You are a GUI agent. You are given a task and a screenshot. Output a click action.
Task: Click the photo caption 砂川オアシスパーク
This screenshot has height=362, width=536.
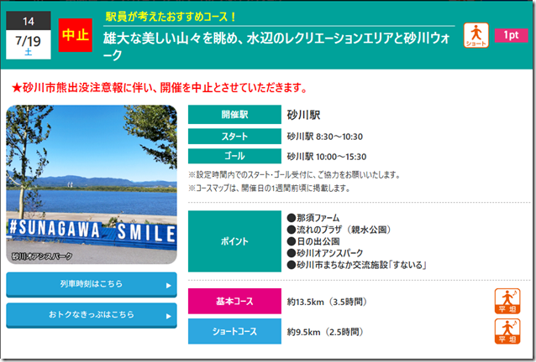tap(42, 256)
